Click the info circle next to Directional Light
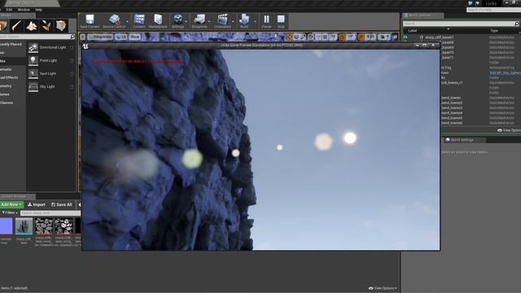The width and height of the screenshot is (521, 293). point(72,47)
